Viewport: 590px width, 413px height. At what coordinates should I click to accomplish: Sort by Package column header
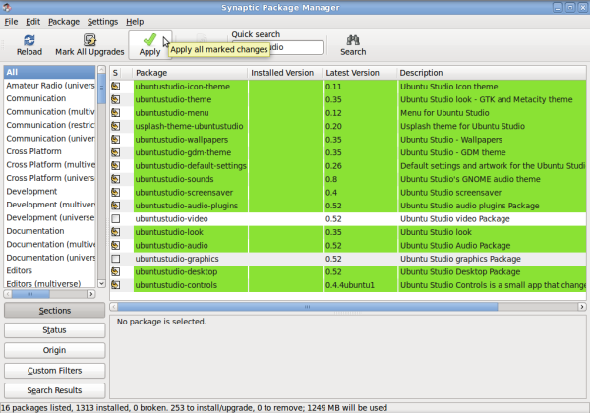(190, 73)
